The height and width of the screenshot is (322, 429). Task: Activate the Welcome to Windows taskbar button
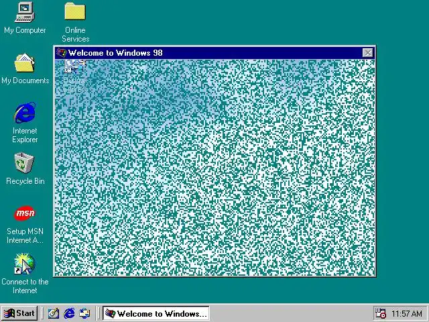coord(156,313)
